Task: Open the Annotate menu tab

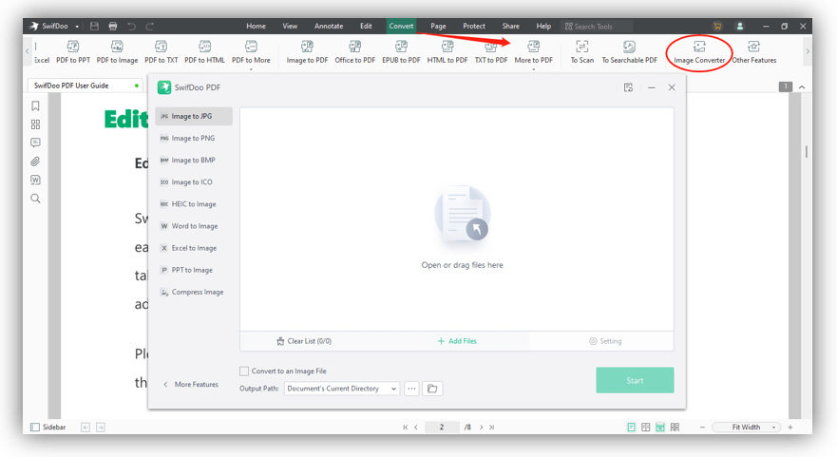Action: coord(329,26)
